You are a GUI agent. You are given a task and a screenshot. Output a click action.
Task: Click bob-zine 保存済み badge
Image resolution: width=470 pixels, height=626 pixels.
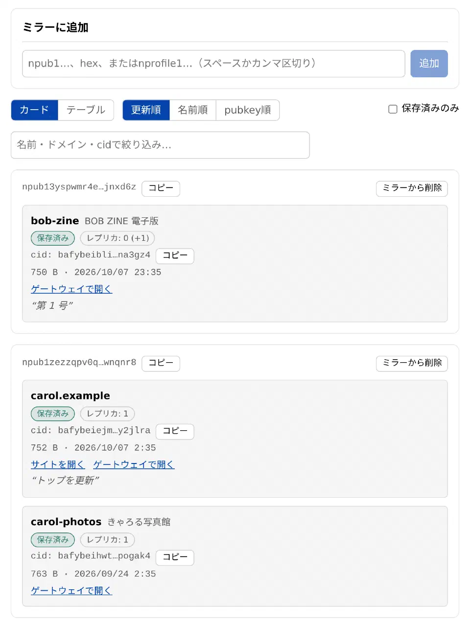[53, 238]
